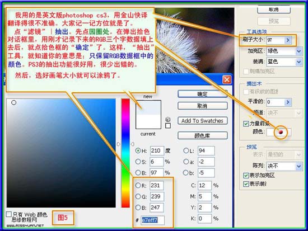Click the left hue slider triangle marker

pos(118,144)
